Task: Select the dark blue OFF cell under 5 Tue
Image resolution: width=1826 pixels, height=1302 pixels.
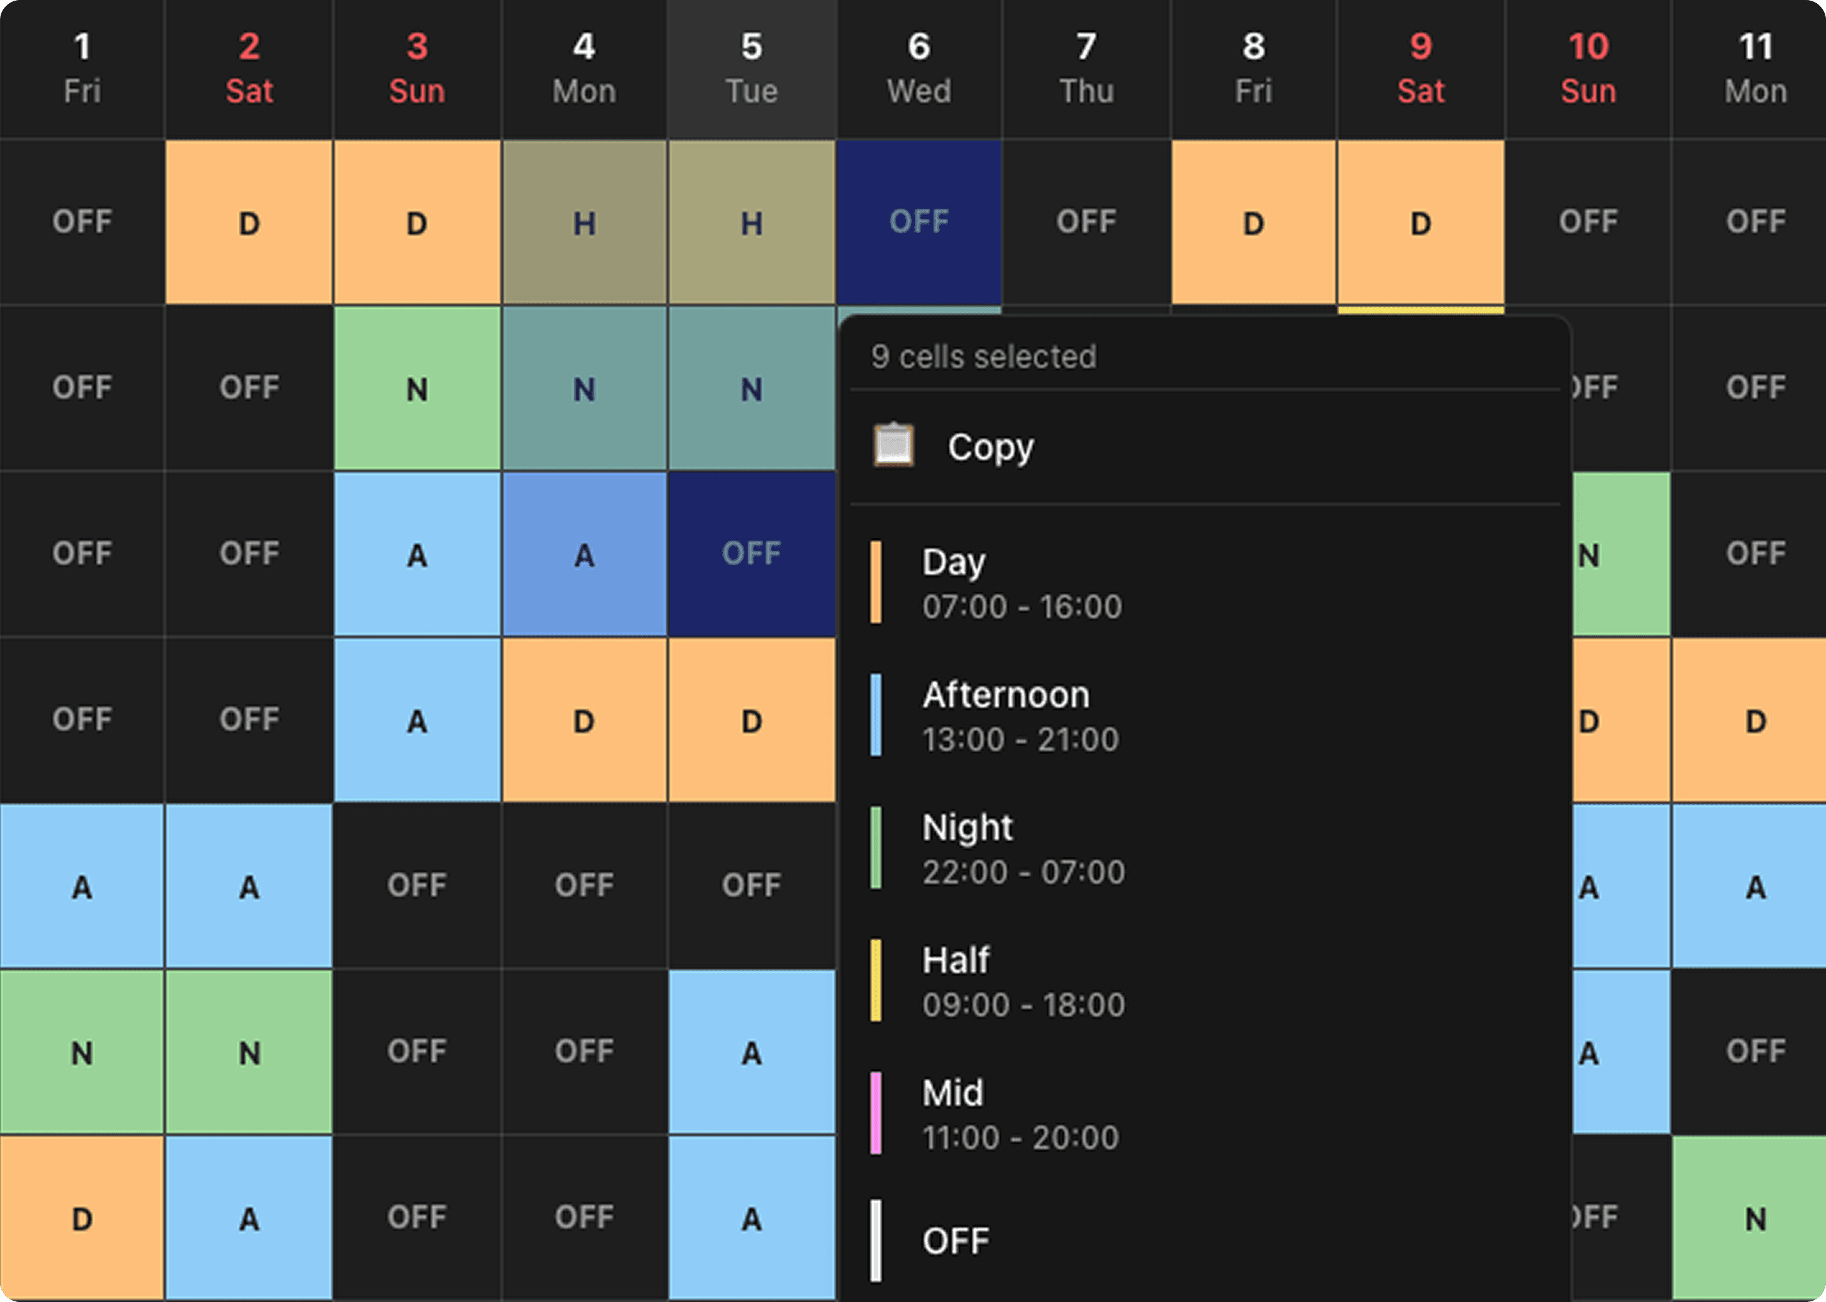Action: 751,554
